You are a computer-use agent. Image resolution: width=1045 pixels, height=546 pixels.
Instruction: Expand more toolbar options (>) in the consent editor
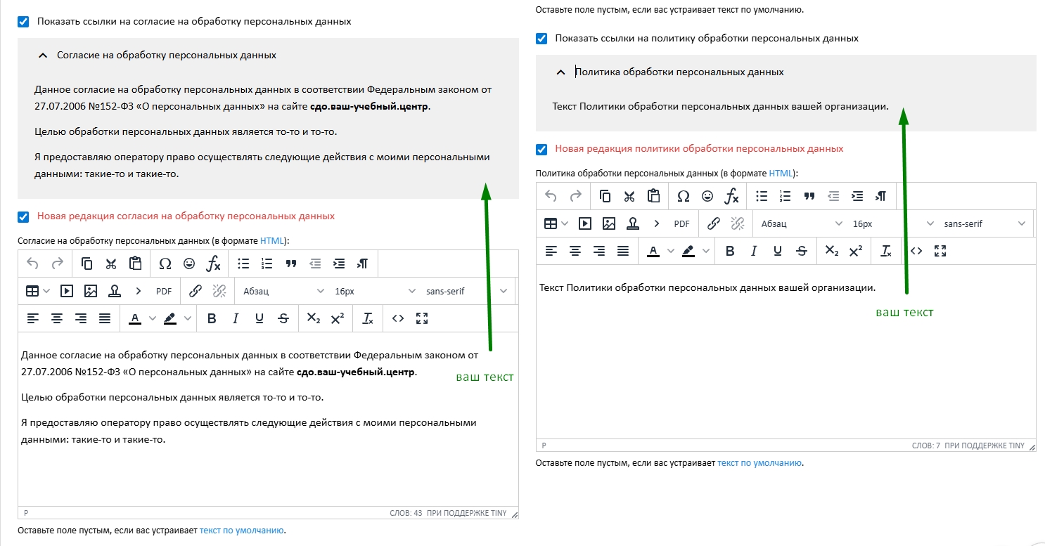139,291
